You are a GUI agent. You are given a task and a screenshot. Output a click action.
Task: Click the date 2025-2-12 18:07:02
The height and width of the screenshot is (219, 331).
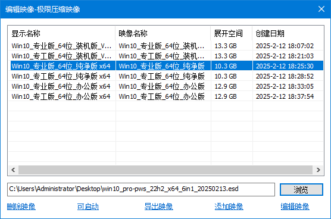pos(285,46)
